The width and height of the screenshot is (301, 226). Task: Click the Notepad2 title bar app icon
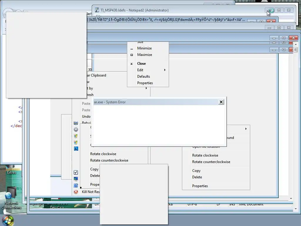[x=97, y=10]
